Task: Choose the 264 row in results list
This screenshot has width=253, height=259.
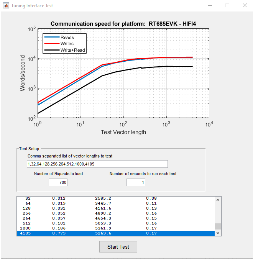Action: tap(115, 218)
